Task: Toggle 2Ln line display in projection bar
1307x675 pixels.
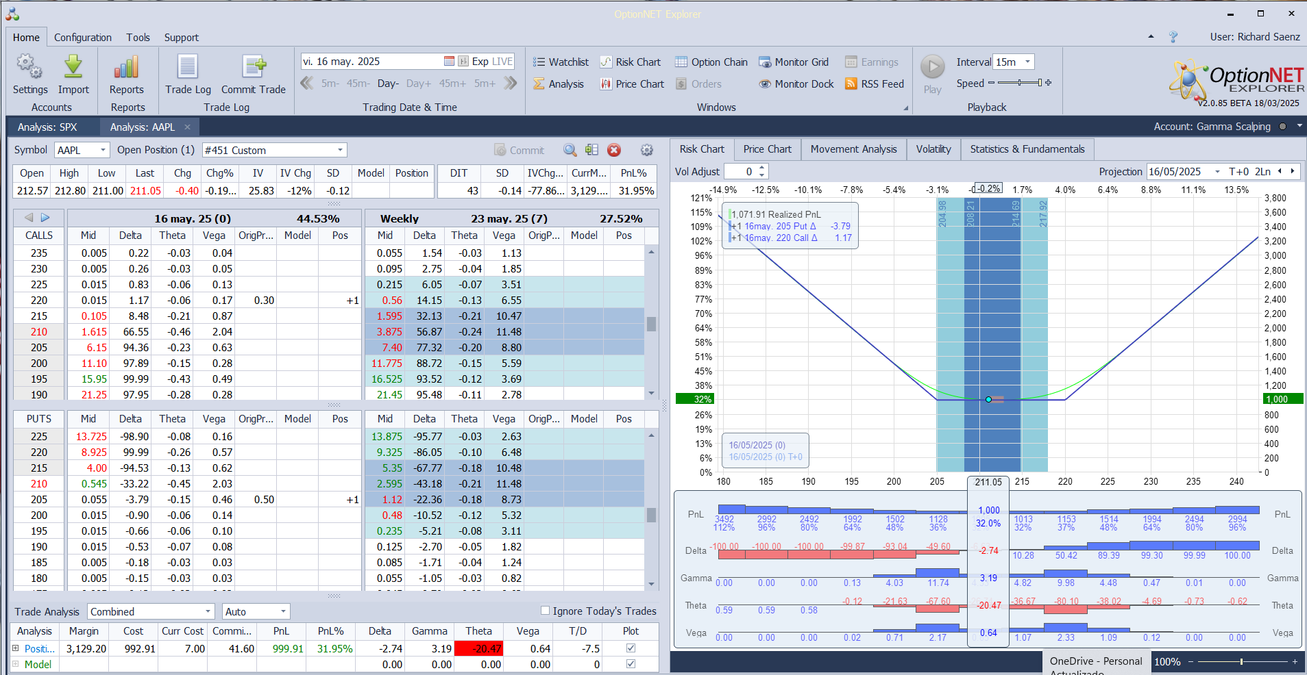Action: (x=1263, y=171)
